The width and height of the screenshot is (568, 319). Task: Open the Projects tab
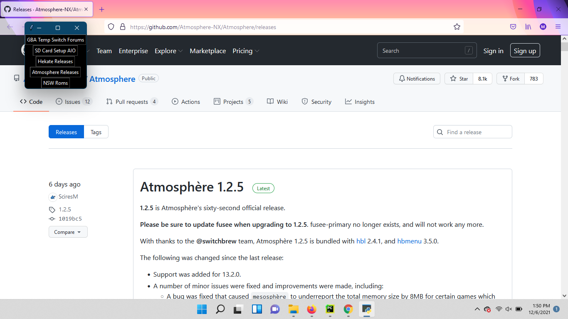coord(233,102)
